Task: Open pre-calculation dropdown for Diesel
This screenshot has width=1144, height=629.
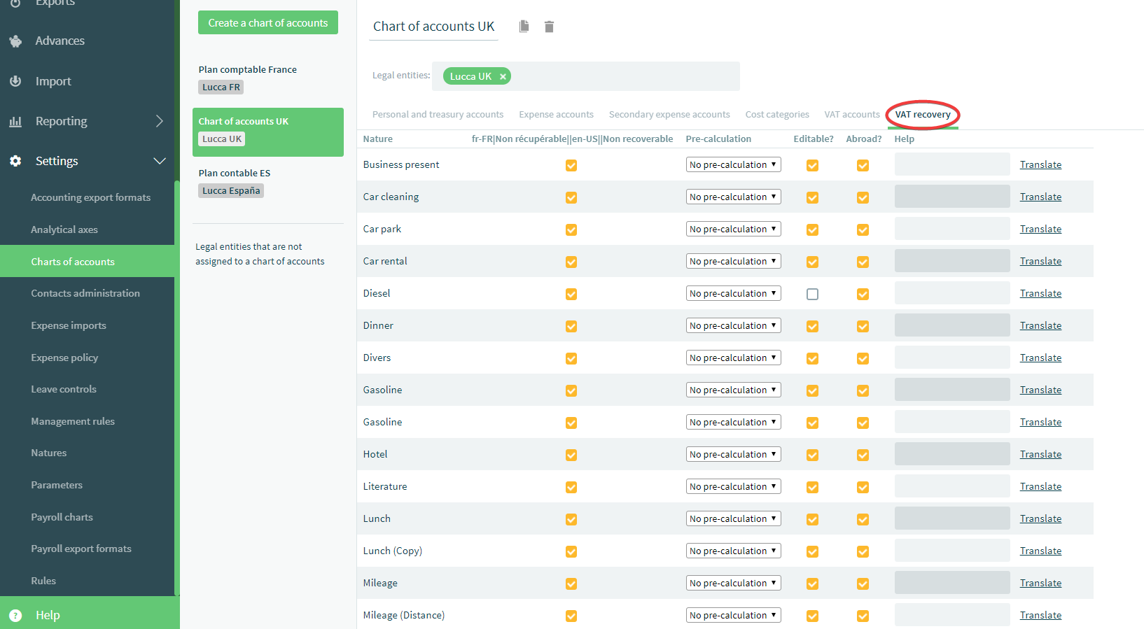Action: pyautogui.click(x=733, y=293)
